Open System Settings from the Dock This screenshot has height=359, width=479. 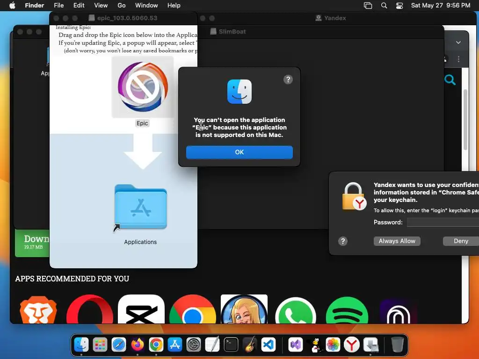click(x=194, y=345)
